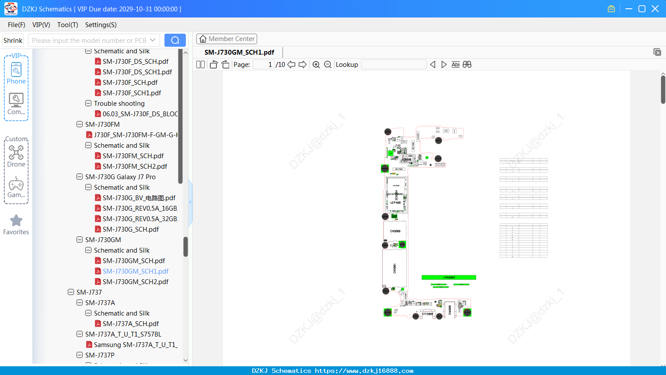Image resolution: width=666 pixels, height=375 pixels.
Task: Select the SM-J730GM_SCH1.pdf tab
Action: click(239, 52)
